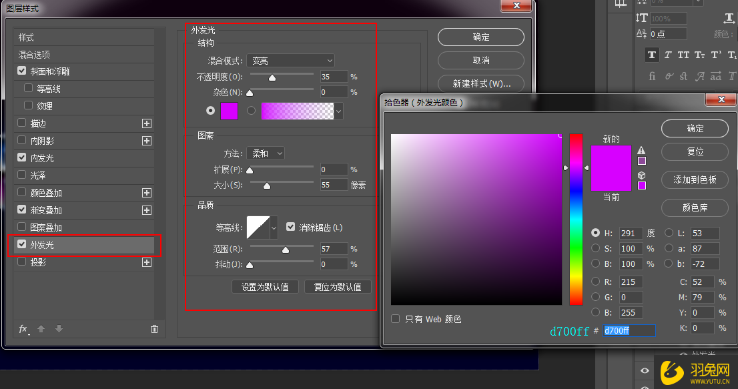The height and width of the screenshot is (389, 738).
Task: Click Add to Swatches (添加到色板) button
Action: pyautogui.click(x=695, y=179)
